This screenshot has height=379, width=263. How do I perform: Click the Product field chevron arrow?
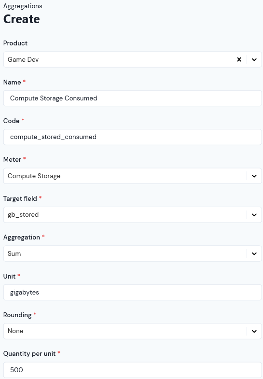[254, 59]
